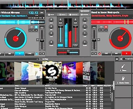
Task: Click the right channel LOW knob
Action: [85, 34]
